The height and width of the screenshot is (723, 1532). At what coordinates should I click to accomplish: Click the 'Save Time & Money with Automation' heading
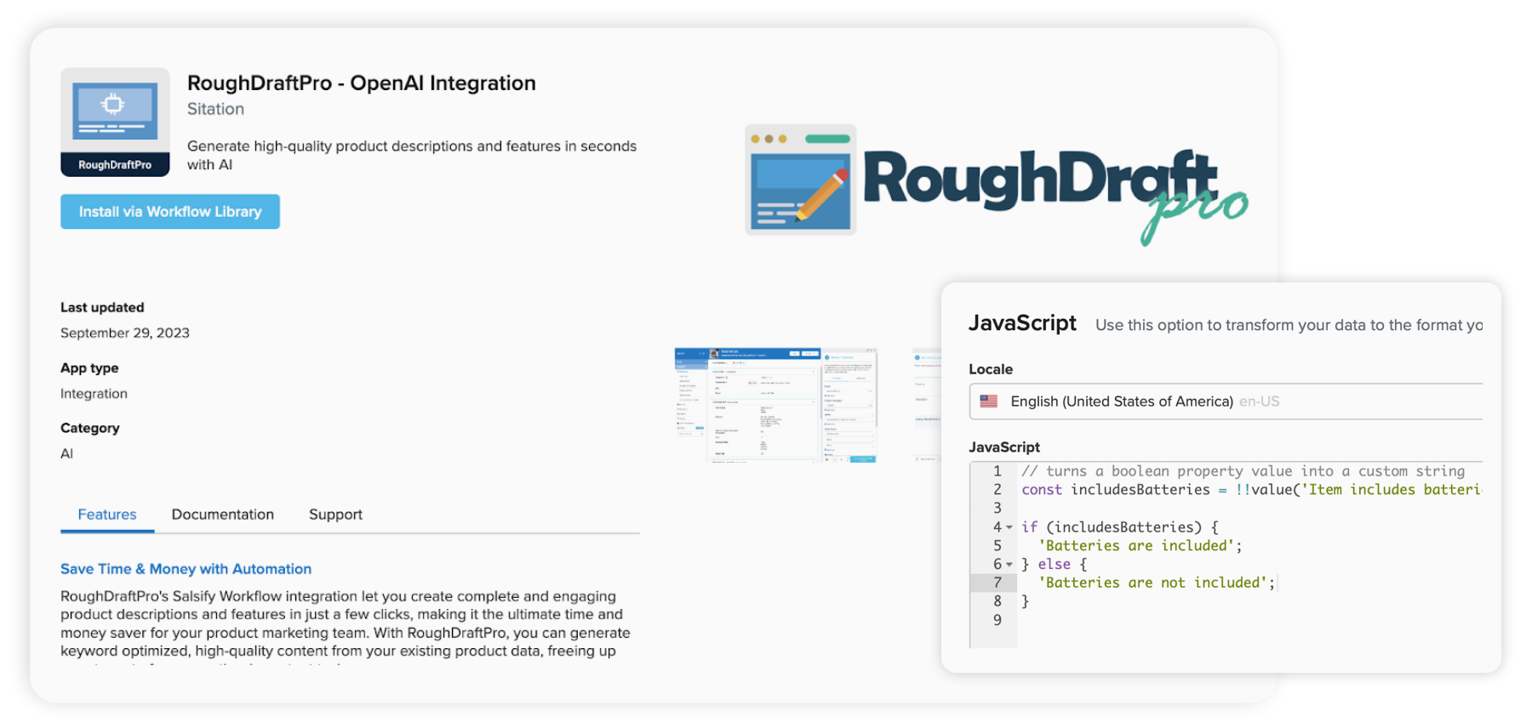[186, 569]
